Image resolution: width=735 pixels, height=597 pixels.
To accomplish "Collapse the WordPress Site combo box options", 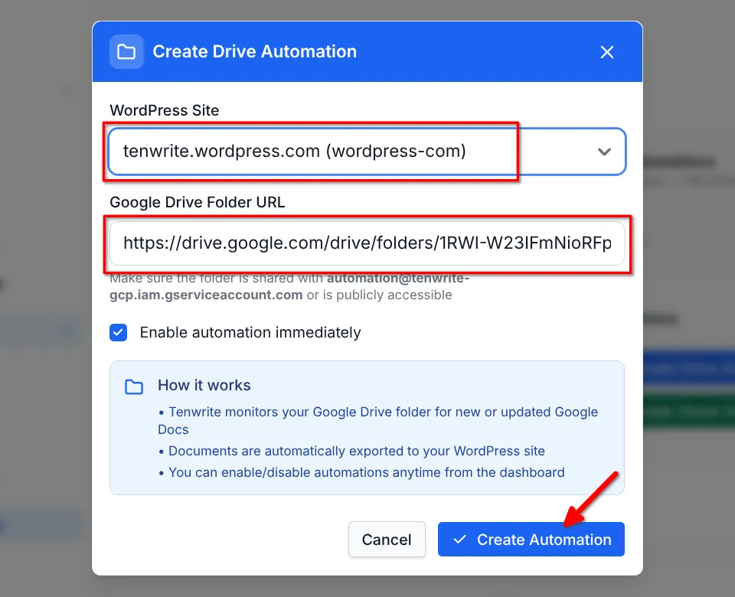I will 604,151.
